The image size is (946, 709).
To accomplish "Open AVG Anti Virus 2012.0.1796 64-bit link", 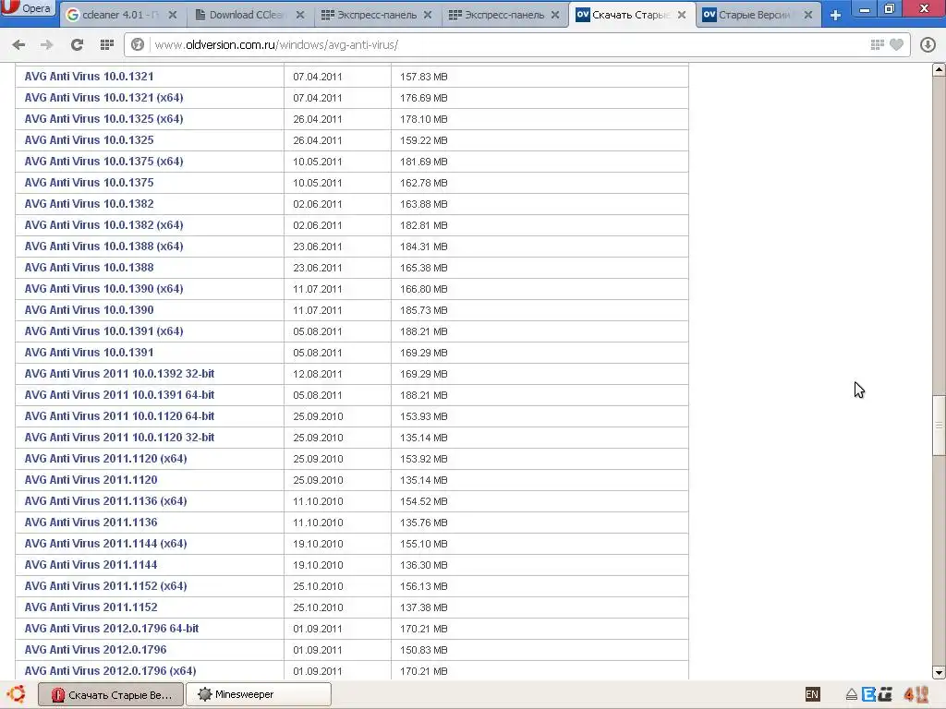I will click(112, 628).
